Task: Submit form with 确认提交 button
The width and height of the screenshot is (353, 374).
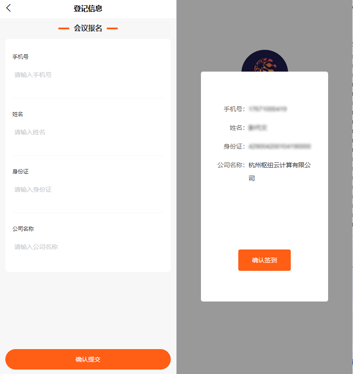Action: pyautogui.click(x=88, y=359)
